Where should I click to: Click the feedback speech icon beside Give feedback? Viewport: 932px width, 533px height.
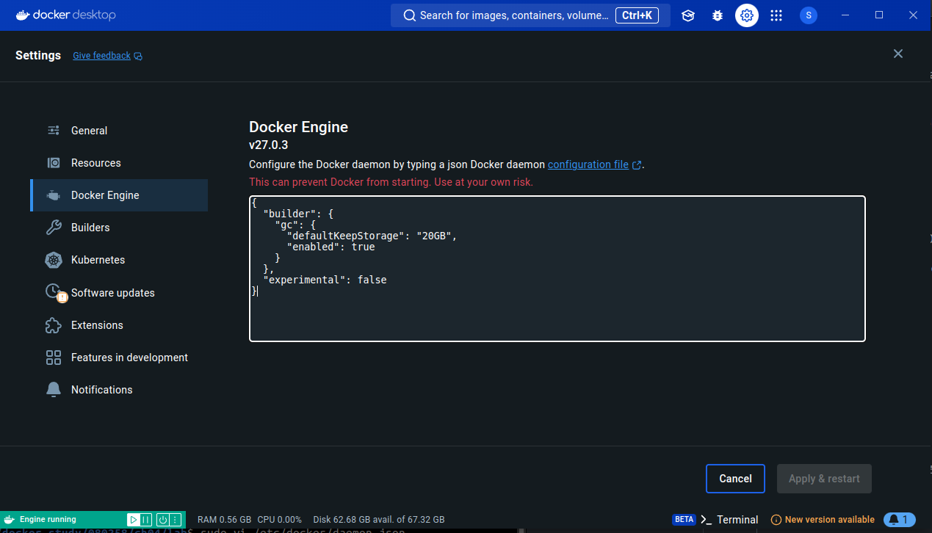(138, 56)
